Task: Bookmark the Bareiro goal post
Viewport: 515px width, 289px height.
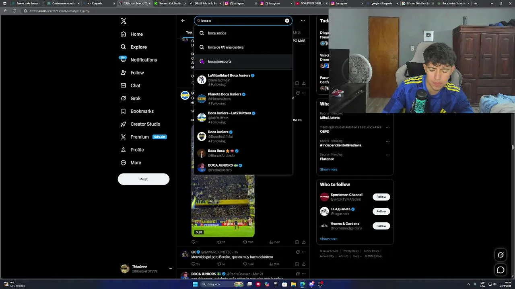Action: click(297, 264)
